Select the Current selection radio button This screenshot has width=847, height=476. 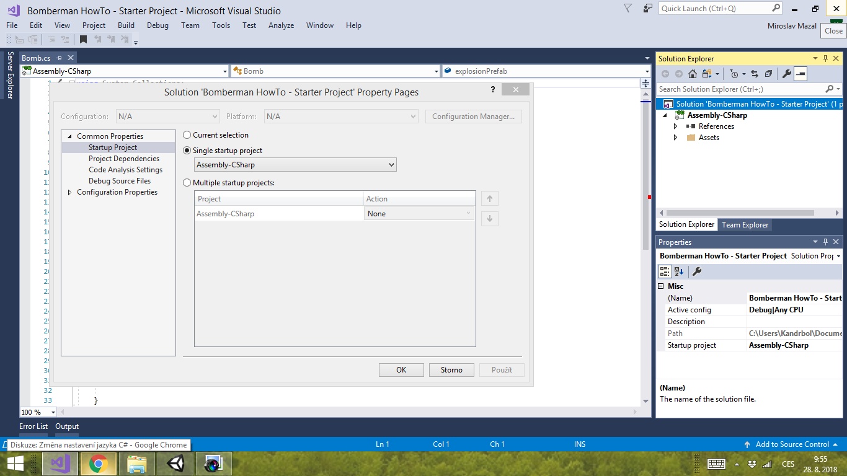[187, 135]
